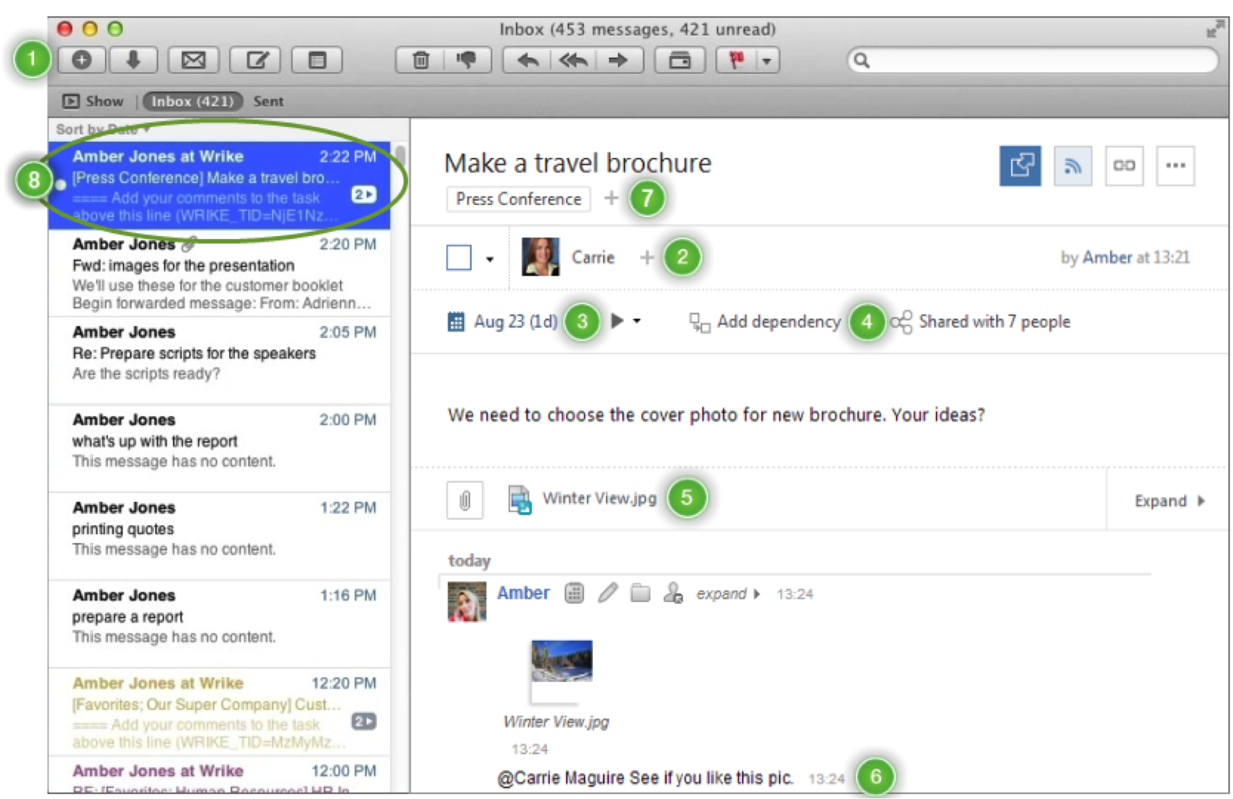Open the task in Wrike via the blue icon
This screenshot has width=1233, height=799.
1019,165
